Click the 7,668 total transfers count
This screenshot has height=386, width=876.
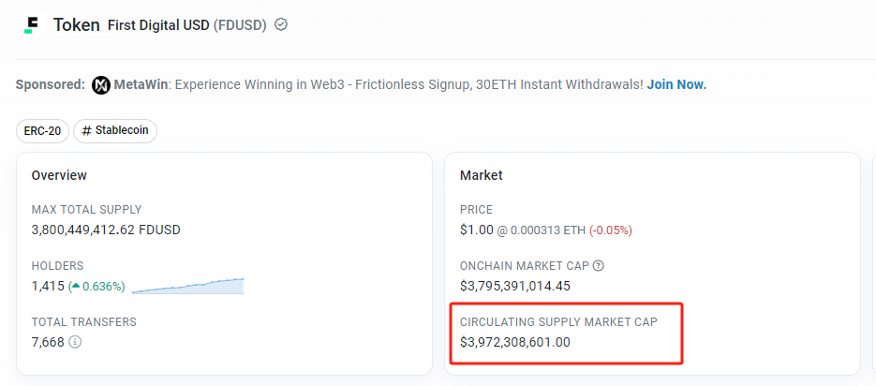click(x=48, y=342)
